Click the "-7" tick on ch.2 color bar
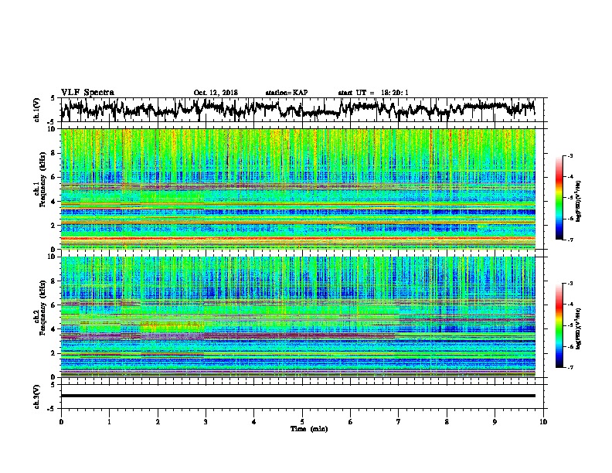This screenshot has height=473, width=612. 569,367
